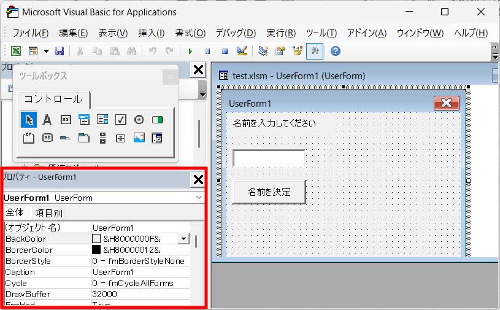Open the ウィンドウ(W) menu

420,33
